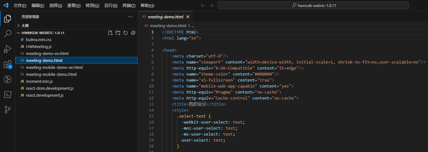Click the .select-text selector on line 15

pyautogui.click(x=191, y=116)
